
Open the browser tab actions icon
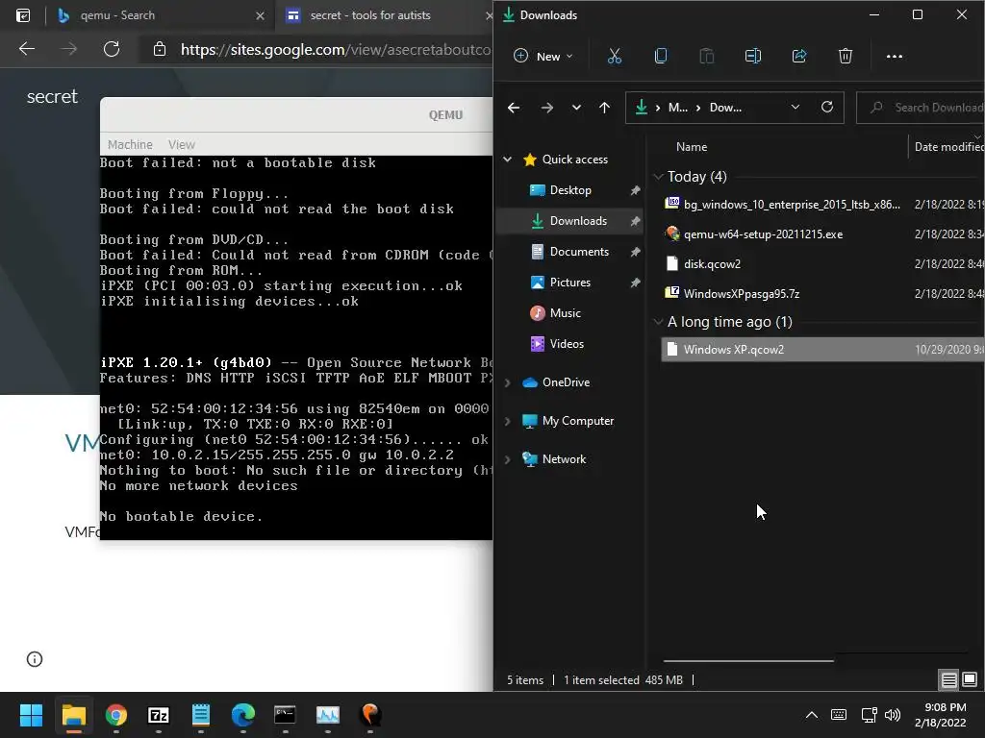pos(23,15)
